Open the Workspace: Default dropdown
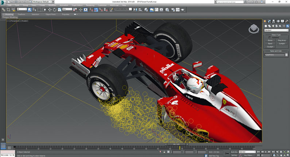Viewport: 290px width, 157px height. (43, 2)
